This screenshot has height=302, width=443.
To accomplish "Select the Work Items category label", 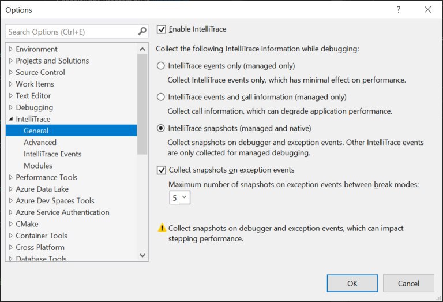I will point(35,84).
